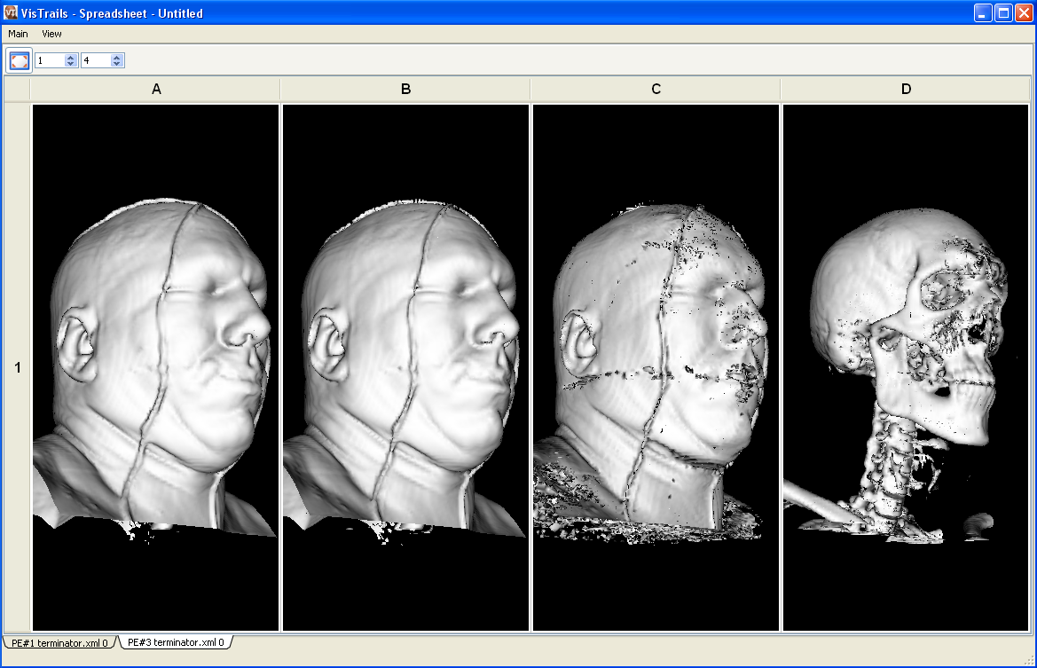Decrease the row count spinner value
The height and width of the screenshot is (668, 1037).
coord(71,64)
